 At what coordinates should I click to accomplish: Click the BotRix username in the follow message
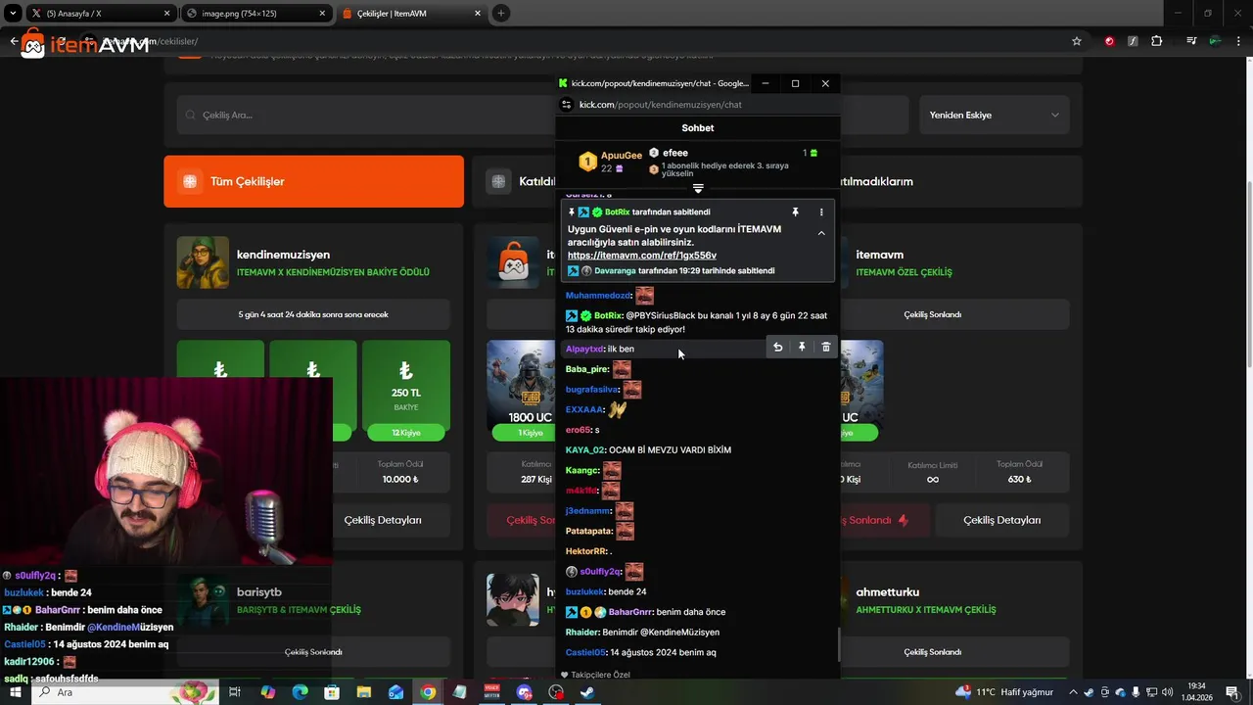click(x=608, y=315)
